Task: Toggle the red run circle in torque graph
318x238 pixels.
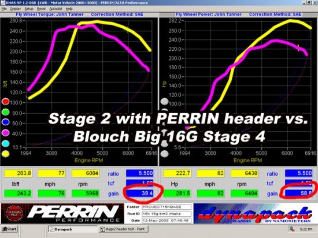Action: pyautogui.click(x=5, y=102)
